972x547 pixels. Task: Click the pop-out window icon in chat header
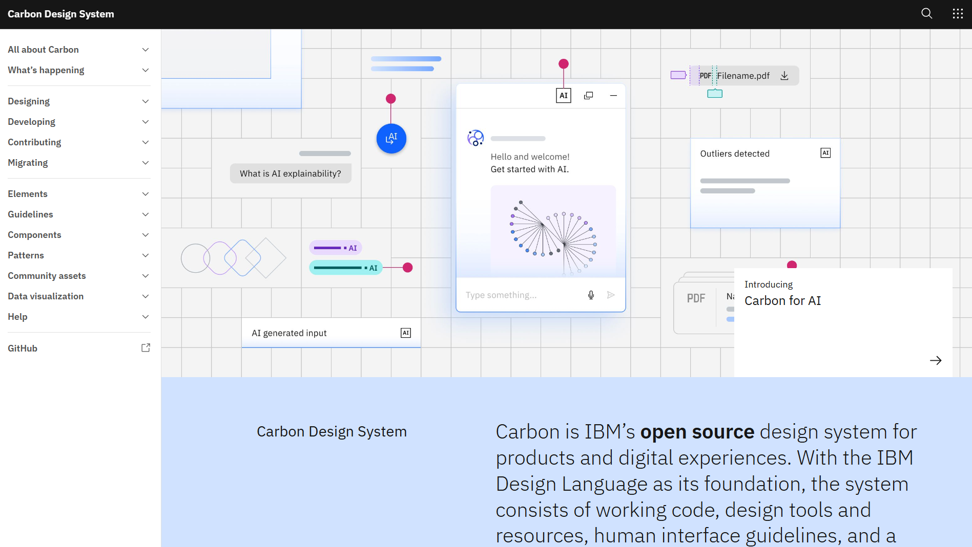tap(589, 96)
